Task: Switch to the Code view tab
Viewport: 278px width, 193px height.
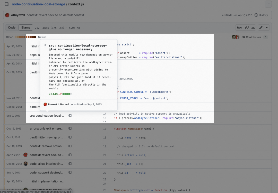Action: pyautogui.click(x=12, y=27)
